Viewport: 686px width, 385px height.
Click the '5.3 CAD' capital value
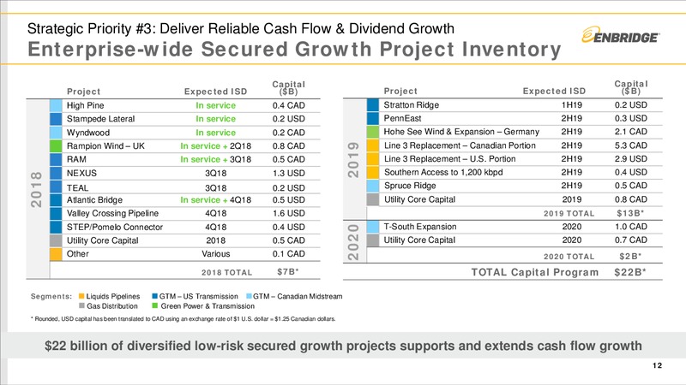(631, 145)
